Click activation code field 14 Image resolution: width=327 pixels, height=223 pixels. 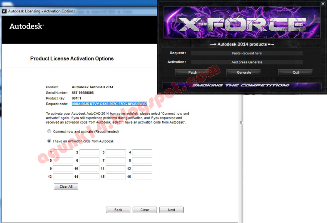pos(89,177)
